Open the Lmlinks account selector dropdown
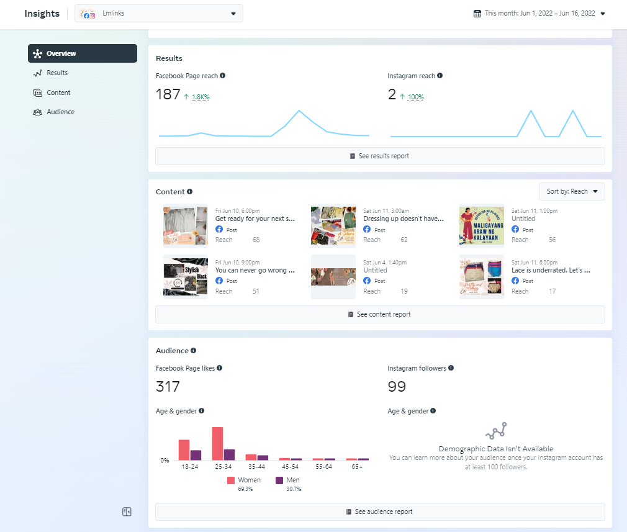The image size is (627, 532). [x=159, y=14]
